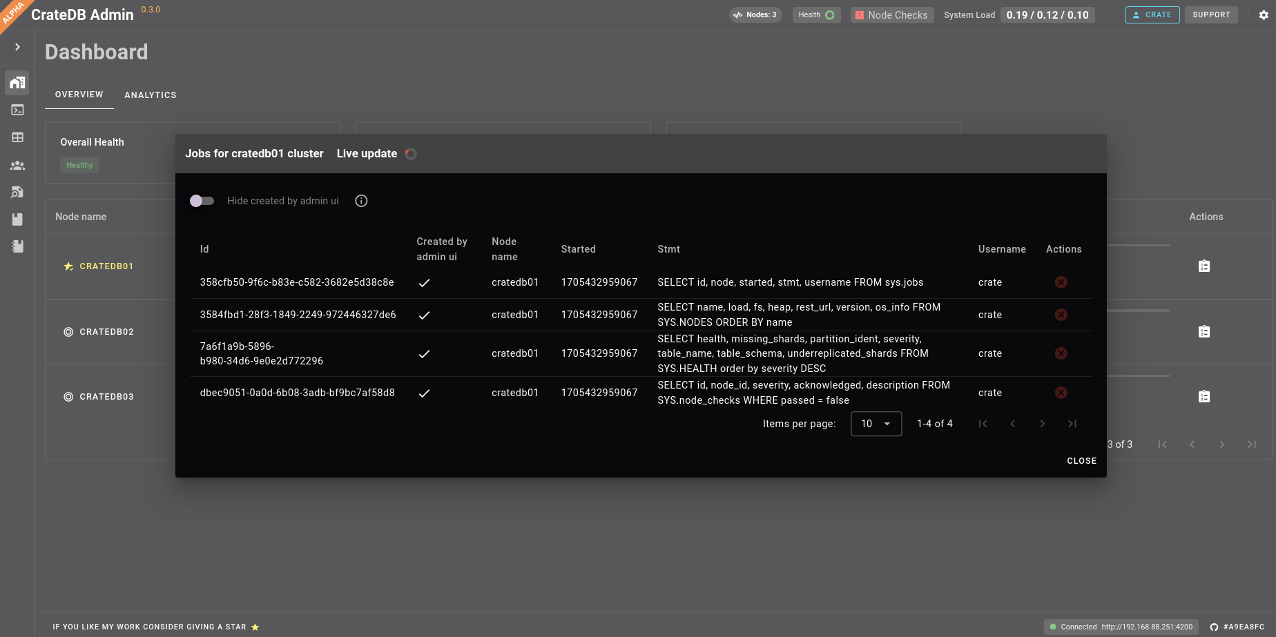Click the admin ui checkmark for job 3584fbd1

click(x=425, y=315)
